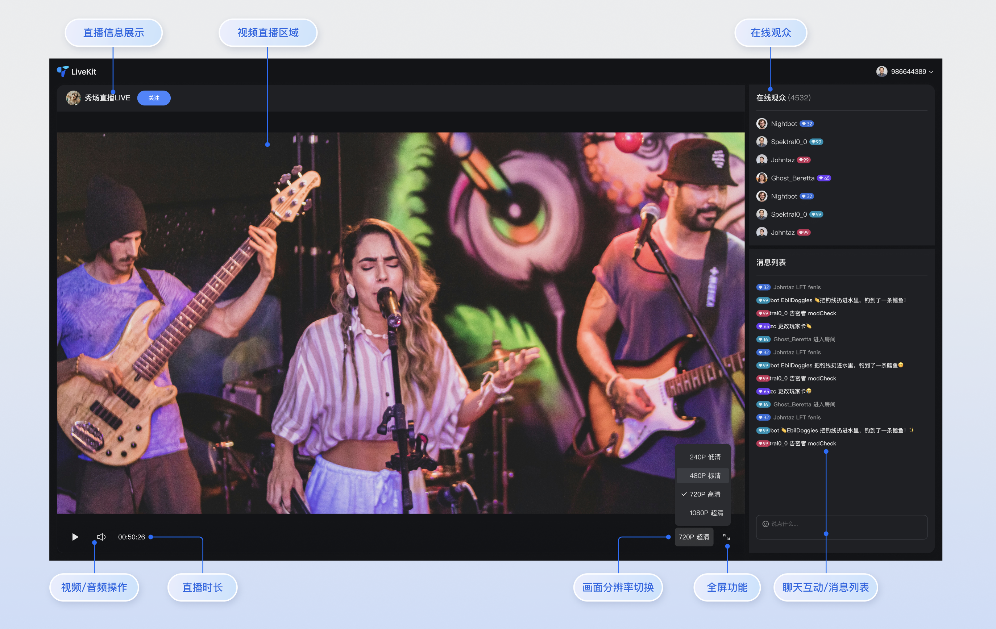Enter fullscreen with the expand arrows icon
996x629 pixels.
(726, 537)
